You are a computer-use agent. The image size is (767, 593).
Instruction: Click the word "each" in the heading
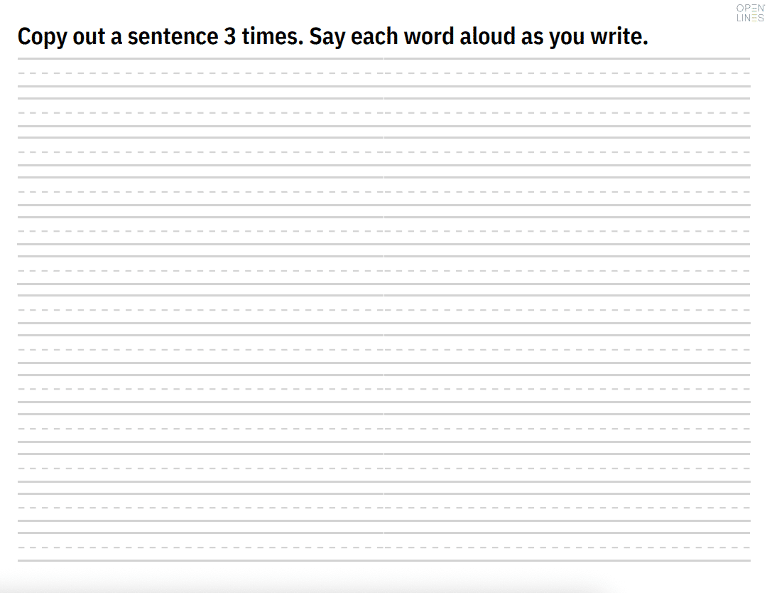point(375,37)
